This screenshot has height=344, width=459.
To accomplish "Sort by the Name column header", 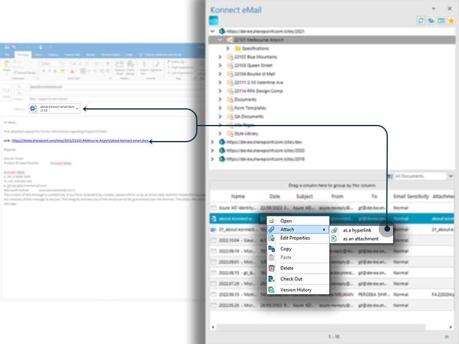I will coord(238,196).
